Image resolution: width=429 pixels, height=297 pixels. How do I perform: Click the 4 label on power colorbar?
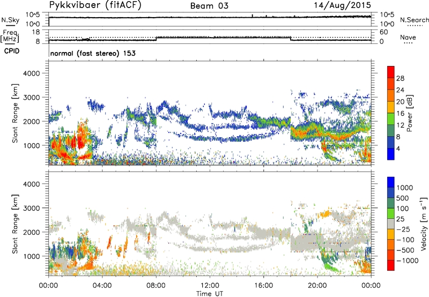pos(398,149)
